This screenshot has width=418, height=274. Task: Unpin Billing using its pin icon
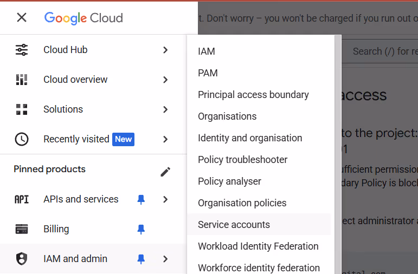[x=141, y=229]
